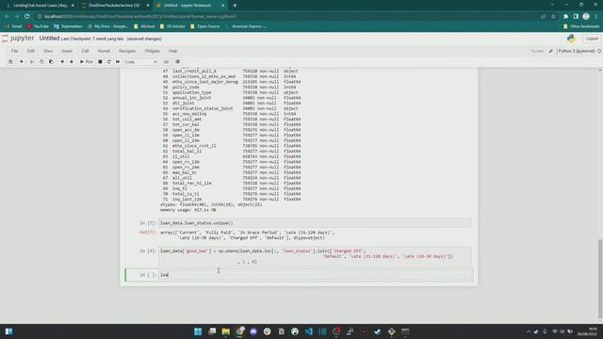
Task: Switch to the OneDrive/Youtube/archive tab
Action: pyautogui.click(x=114, y=6)
